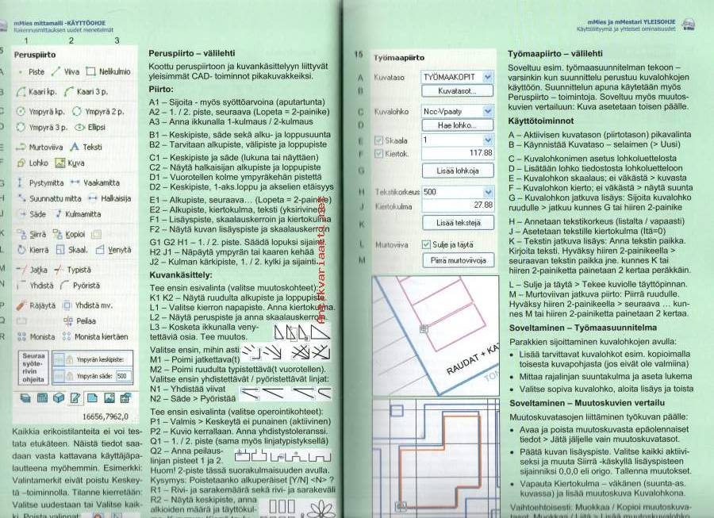Click the Kulmamitta angle dimension tool
The width and height of the screenshot is (714, 518).
78,214
